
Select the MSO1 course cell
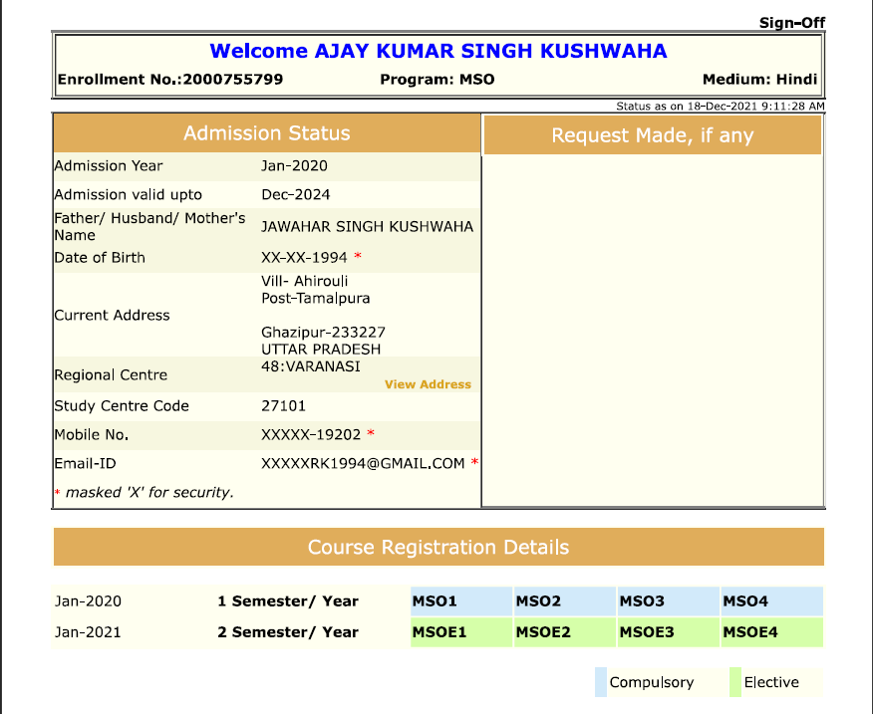[461, 601]
